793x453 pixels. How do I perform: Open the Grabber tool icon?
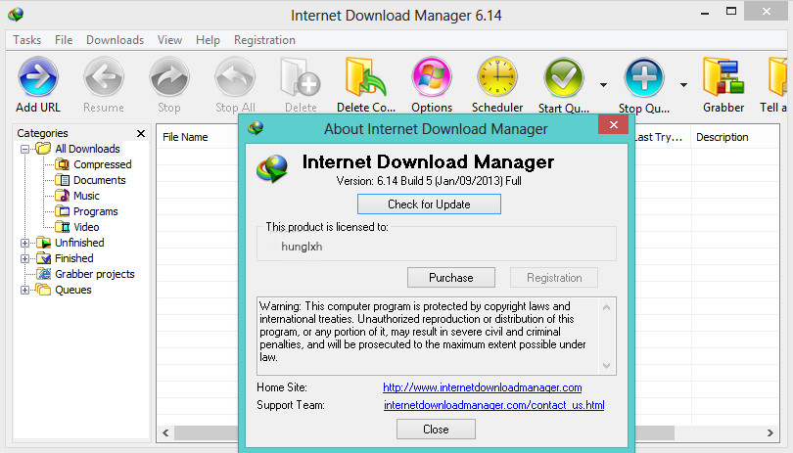pos(723,77)
